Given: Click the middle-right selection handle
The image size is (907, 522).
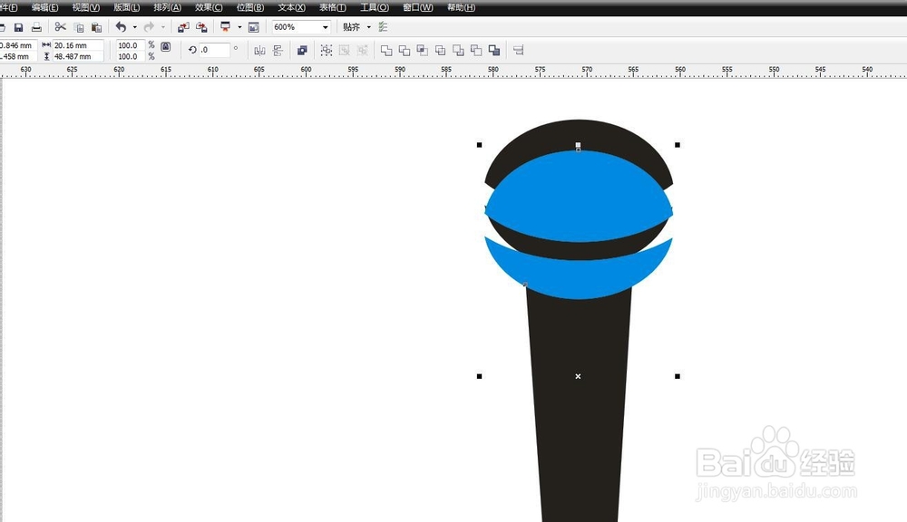Looking at the screenshot, I should tap(678, 376).
